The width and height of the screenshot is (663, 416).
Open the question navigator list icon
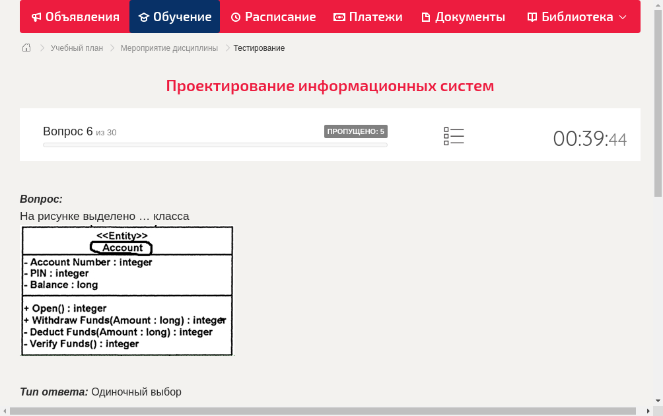pos(454,135)
